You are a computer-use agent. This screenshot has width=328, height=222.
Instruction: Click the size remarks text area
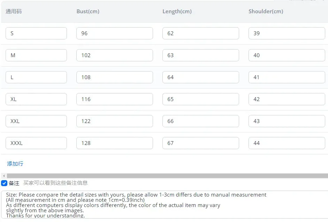(x=165, y=205)
